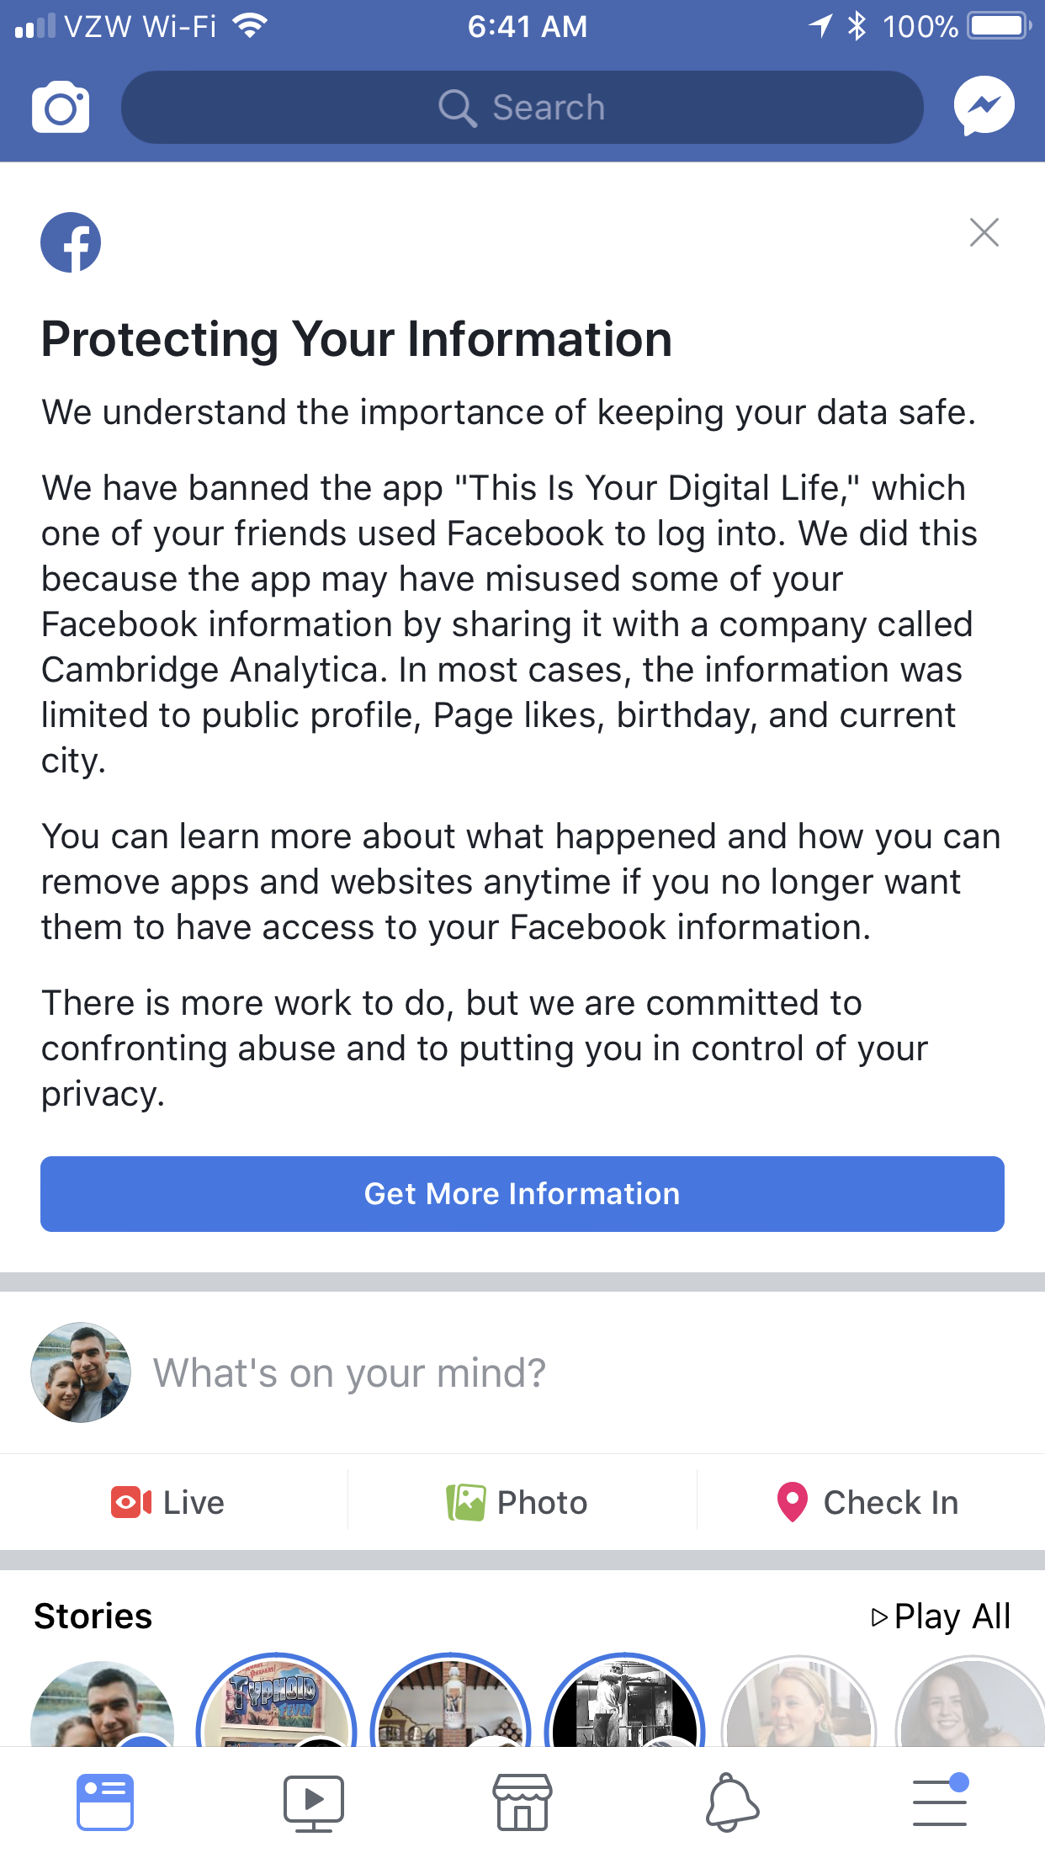
Task: Switch to News Feed tab
Action: [104, 1802]
